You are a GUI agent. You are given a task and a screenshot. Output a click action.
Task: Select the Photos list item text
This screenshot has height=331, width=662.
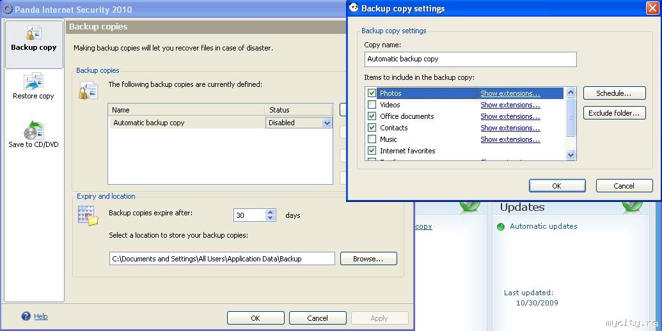click(x=391, y=93)
